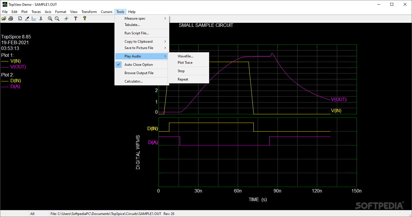Open the Plot menu
This screenshot has height=217, width=412.
coord(25,12)
